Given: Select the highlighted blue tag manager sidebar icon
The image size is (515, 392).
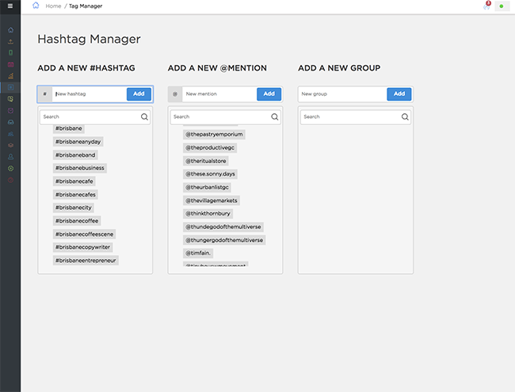Looking at the screenshot, I should (10, 87).
